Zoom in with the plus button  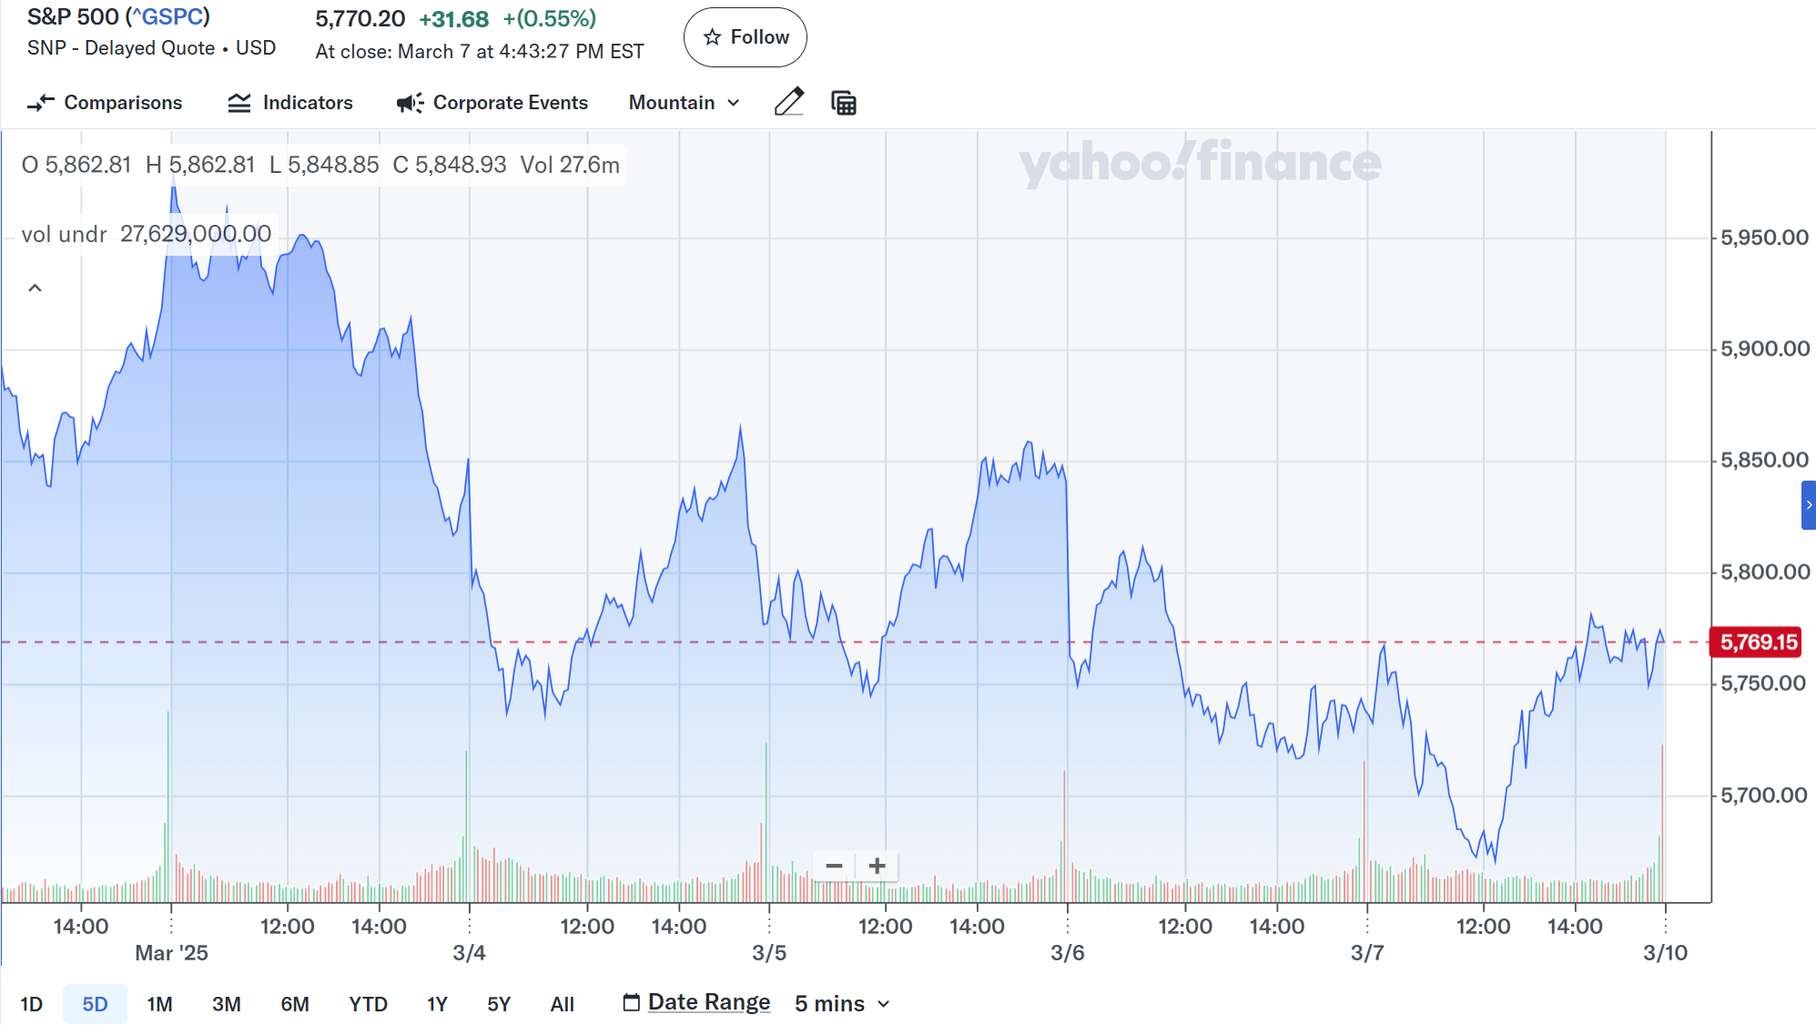click(877, 866)
